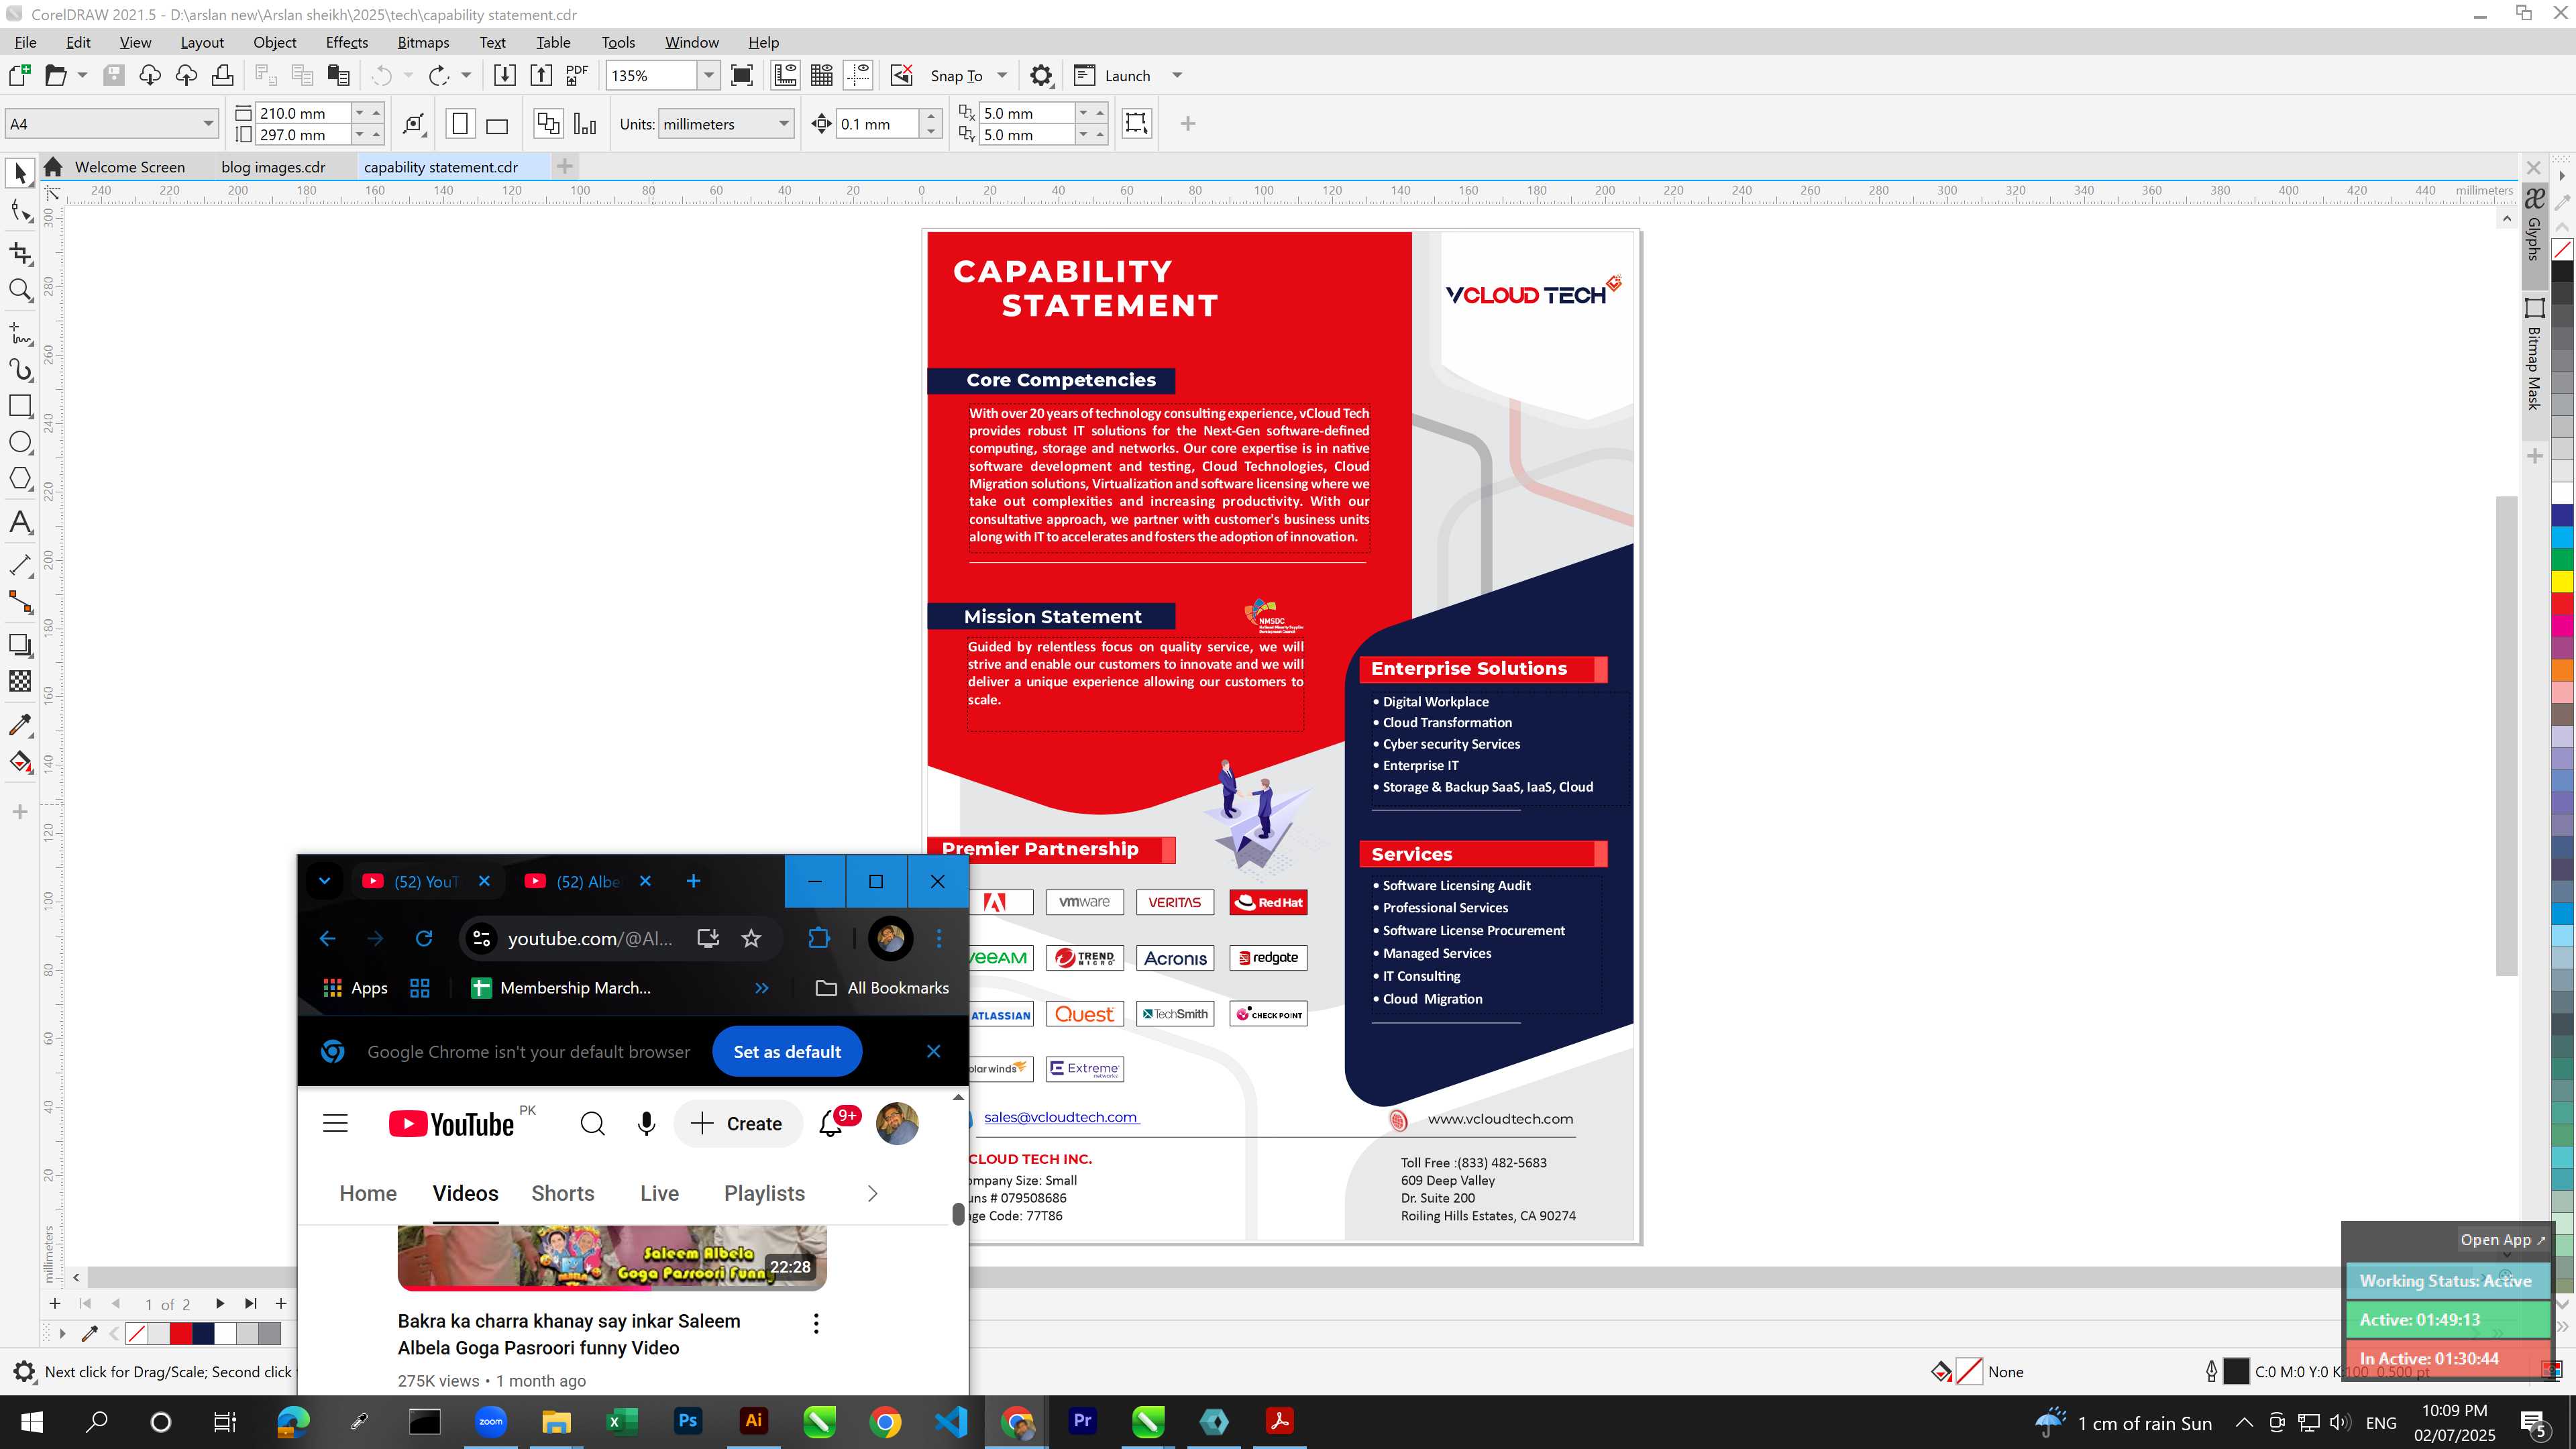Click the nudge distance 0.1 mm field

(x=876, y=124)
